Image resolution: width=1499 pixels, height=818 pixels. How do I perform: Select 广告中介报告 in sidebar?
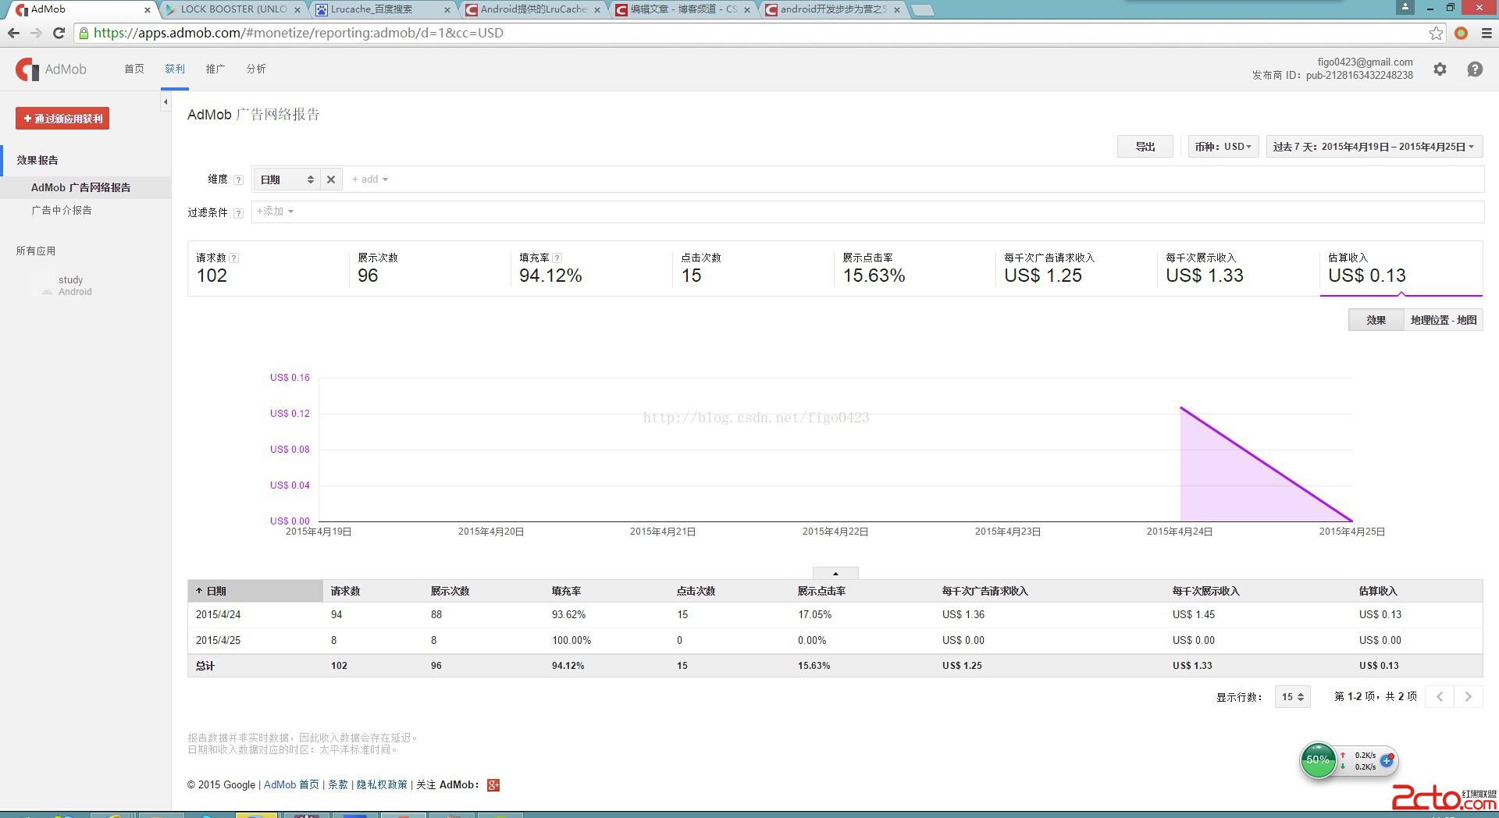62,210
